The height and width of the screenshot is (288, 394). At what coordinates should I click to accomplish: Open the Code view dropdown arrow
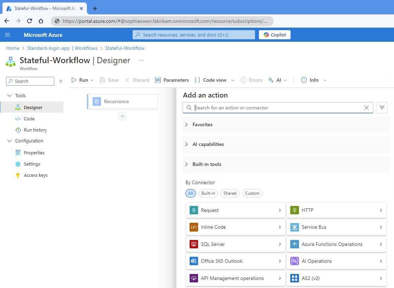[233, 80]
